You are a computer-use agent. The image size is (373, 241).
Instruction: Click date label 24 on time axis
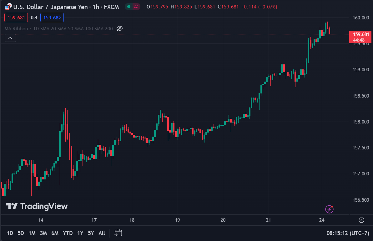(322, 220)
